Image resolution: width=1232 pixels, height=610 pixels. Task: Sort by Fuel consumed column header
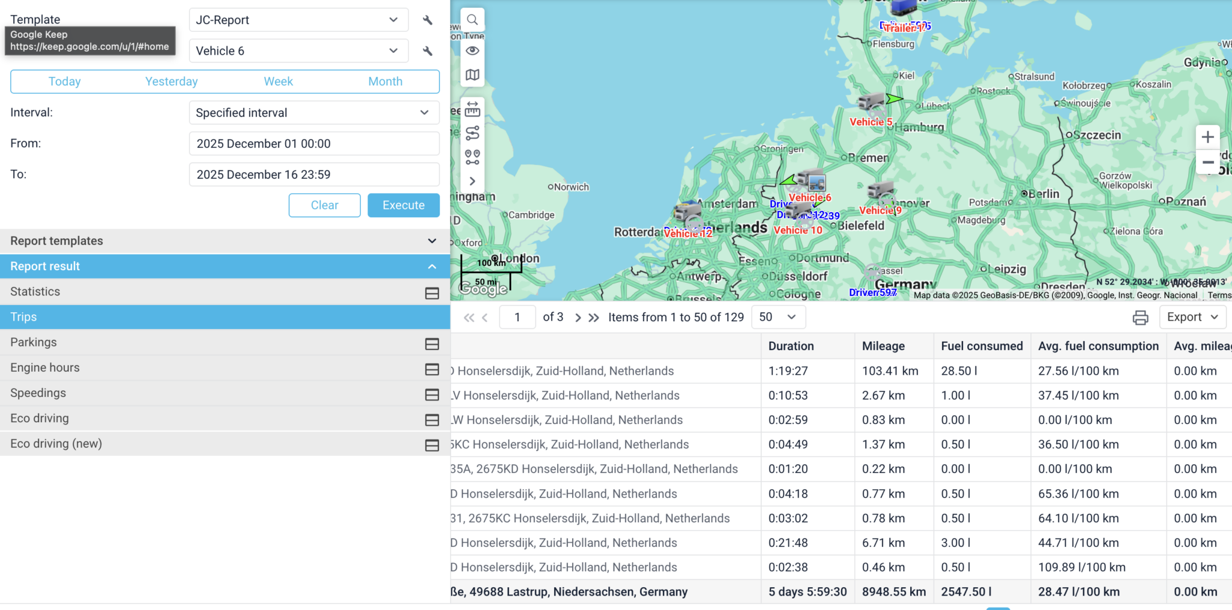pyautogui.click(x=982, y=346)
